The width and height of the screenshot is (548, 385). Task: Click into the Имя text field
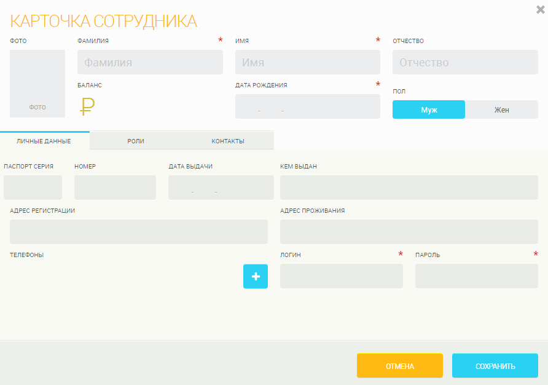[308, 62]
